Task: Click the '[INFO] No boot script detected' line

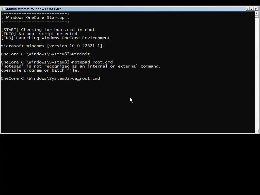Action: tap(39, 34)
